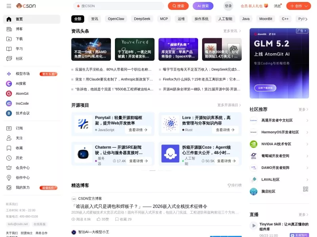Viewport: 317px width, 237px height.
Task: Select the 全部 category tab
Action: point(78,19)
